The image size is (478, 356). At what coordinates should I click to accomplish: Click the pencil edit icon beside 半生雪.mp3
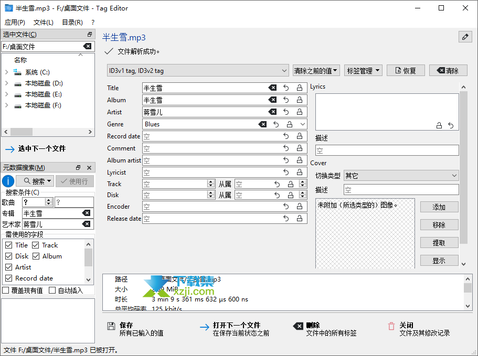pos(464,37)
